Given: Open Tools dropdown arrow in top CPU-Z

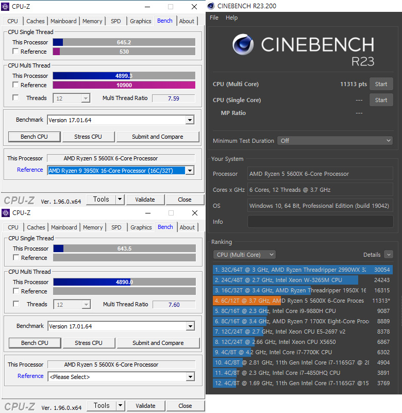Looking at the screenshot, I should point(120,200).
